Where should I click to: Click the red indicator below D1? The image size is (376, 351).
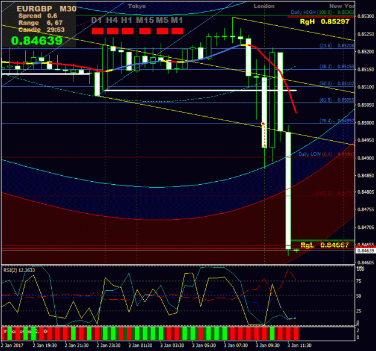click(97, 31)
